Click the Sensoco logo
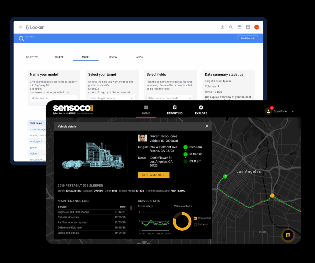 pyautogui.click(x=73, y=108)
